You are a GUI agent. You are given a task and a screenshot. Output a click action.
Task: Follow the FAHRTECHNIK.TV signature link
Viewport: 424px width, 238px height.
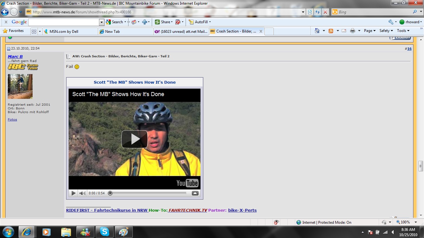tap(188, 210)
